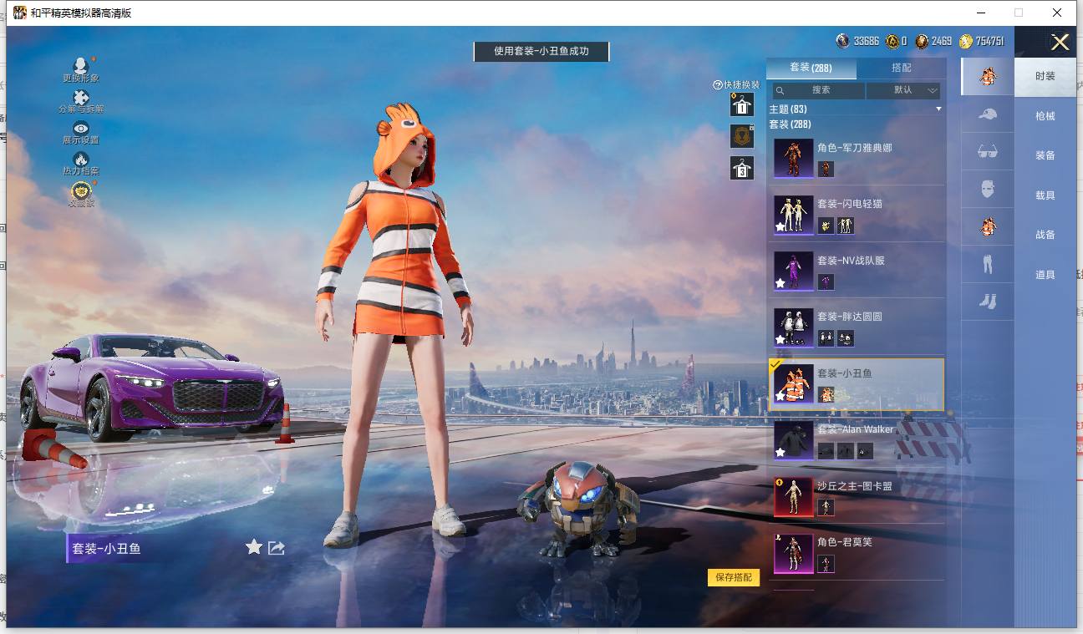Viewport: 1083px width, 634px height.
Task: Open the 装备 menu tab
Action: pyautogui.click(x=1045, y=155)
